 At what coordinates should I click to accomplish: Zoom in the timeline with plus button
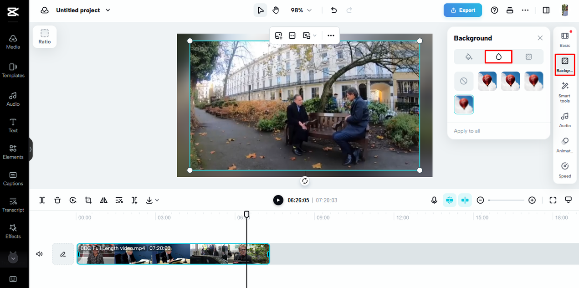[x=532, y=200]
